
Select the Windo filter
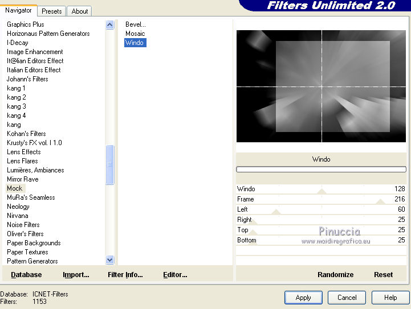tap(135, 43)
